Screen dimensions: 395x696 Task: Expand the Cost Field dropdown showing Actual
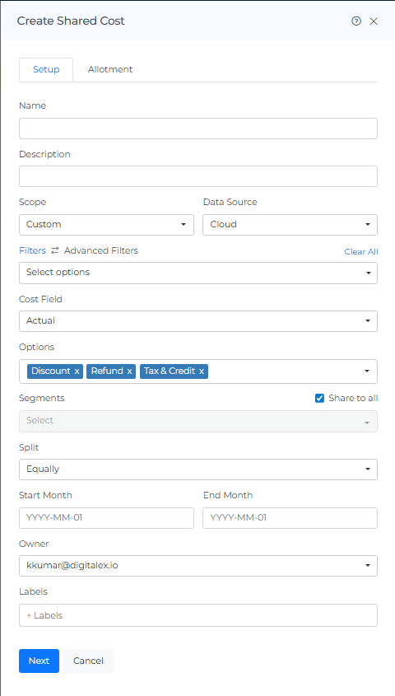click(198, 321)
